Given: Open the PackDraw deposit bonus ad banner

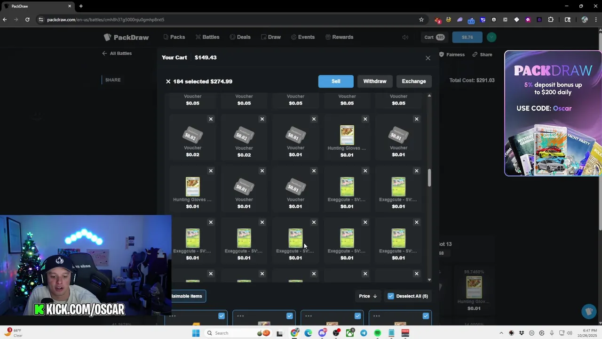Looking at the screenshot, I should pyautogui.click(x=553, y=113).
